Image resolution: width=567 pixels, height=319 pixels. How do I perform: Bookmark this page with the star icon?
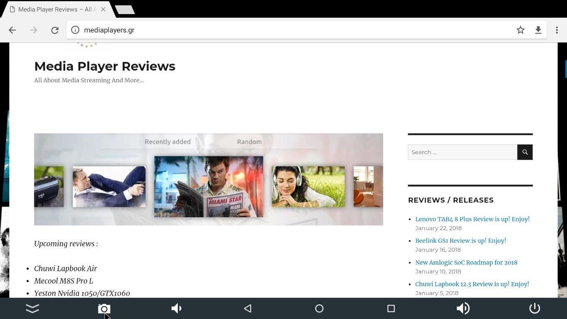520,30
